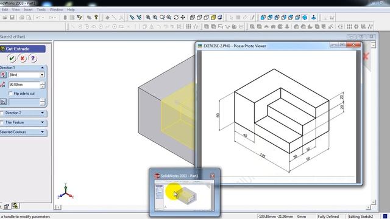Enable the Direction 2 checkbox
Image resolution: width=390 pixels, height=219 pixels.
coord(1,113)
